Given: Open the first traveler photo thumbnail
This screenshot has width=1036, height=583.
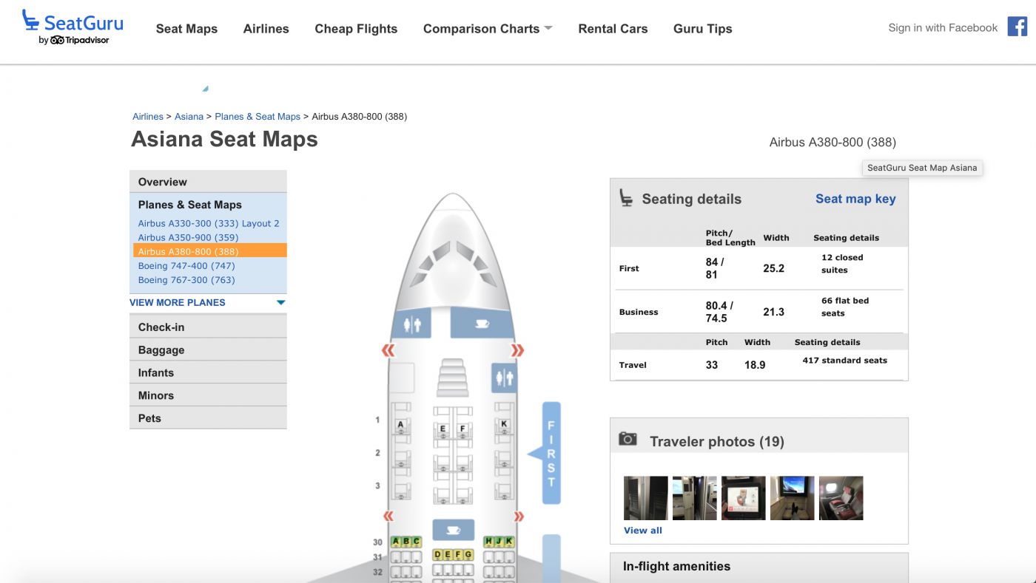Looking at the screenshot, I should coord(645,498).
